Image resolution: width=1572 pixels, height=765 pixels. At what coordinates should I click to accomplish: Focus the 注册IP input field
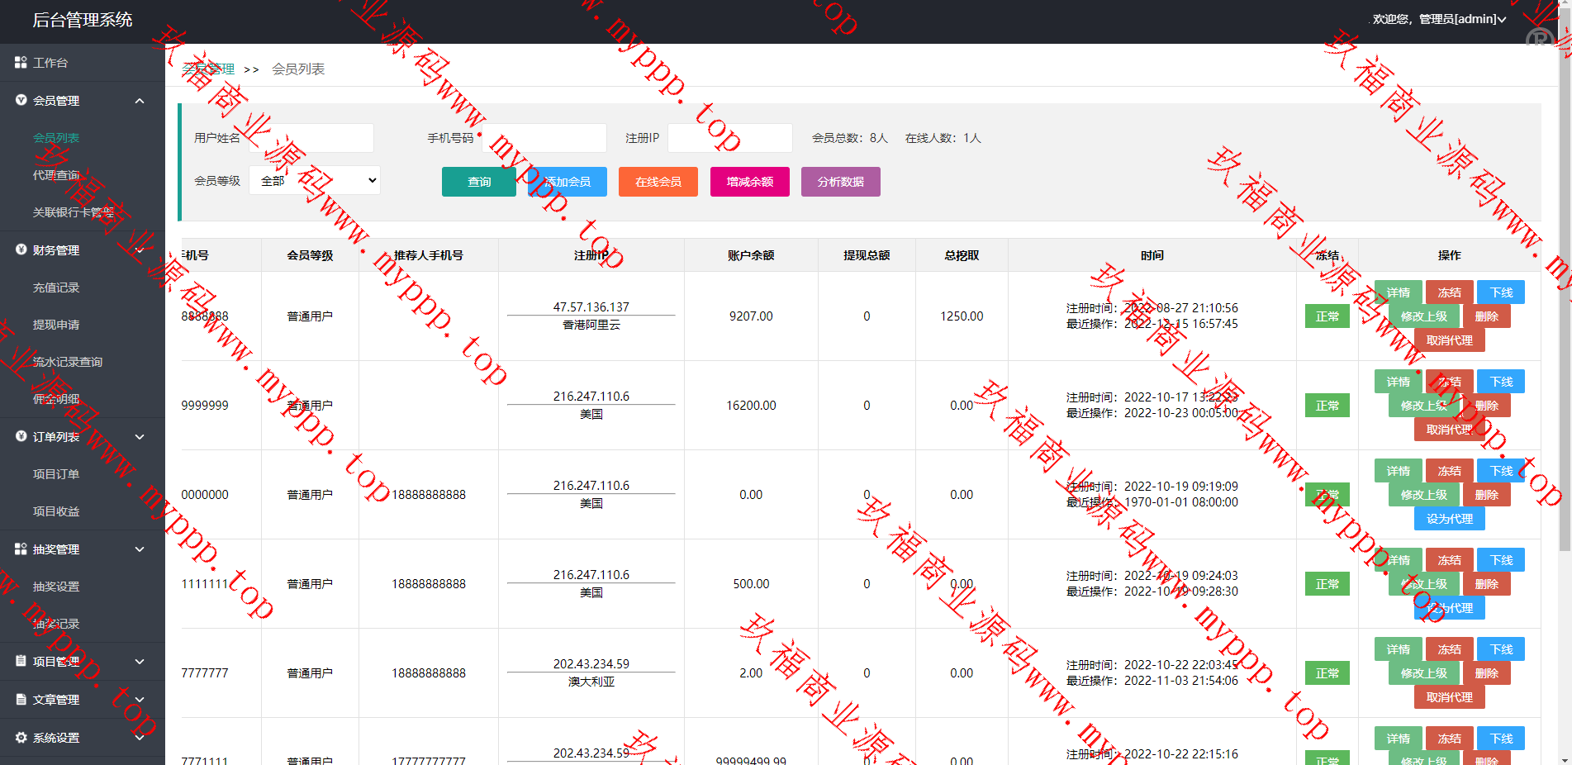[729, 138]
